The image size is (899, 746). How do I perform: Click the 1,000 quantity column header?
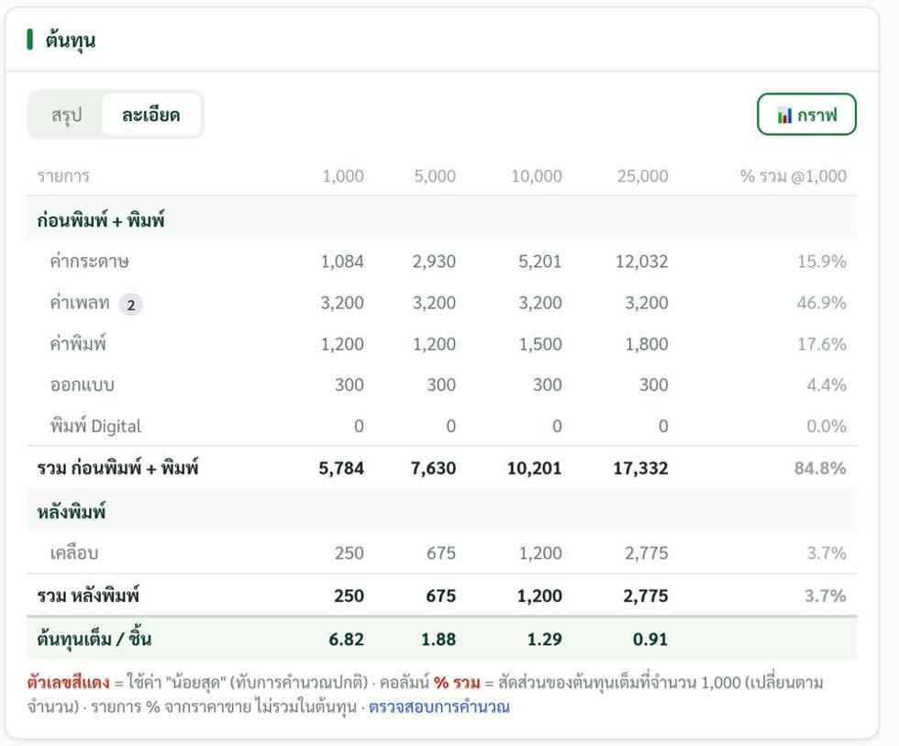click(343, 176)
